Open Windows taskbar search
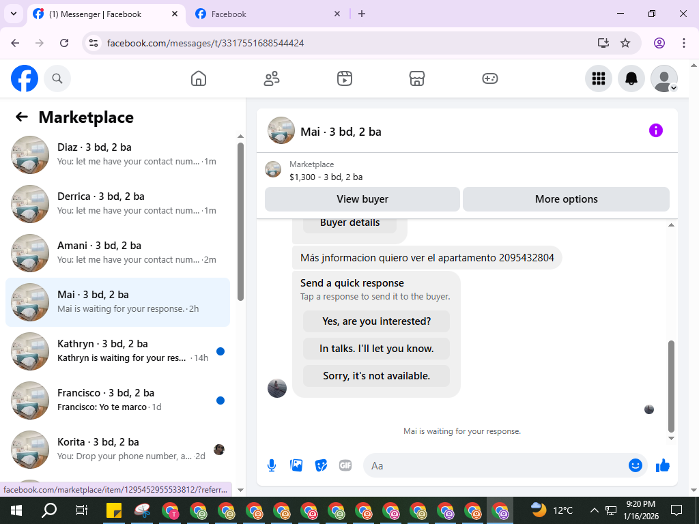Screen dimensions: 699x524 [49, 510]
